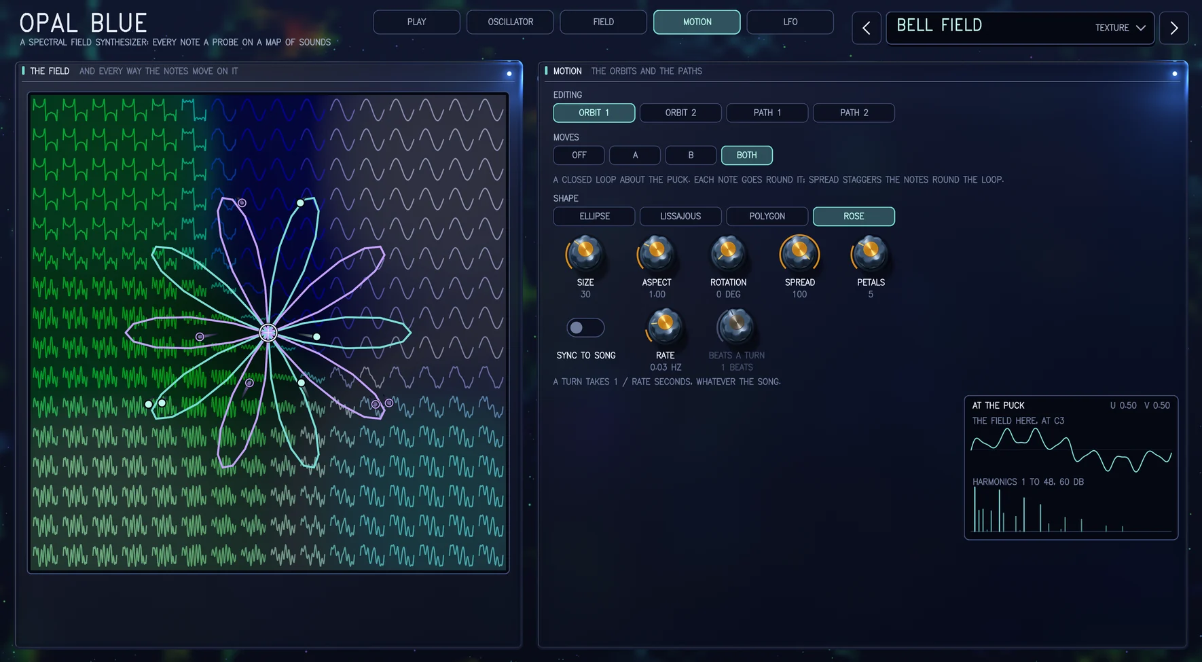
Task: Click the SIZE knob
Action: [585, 253]
